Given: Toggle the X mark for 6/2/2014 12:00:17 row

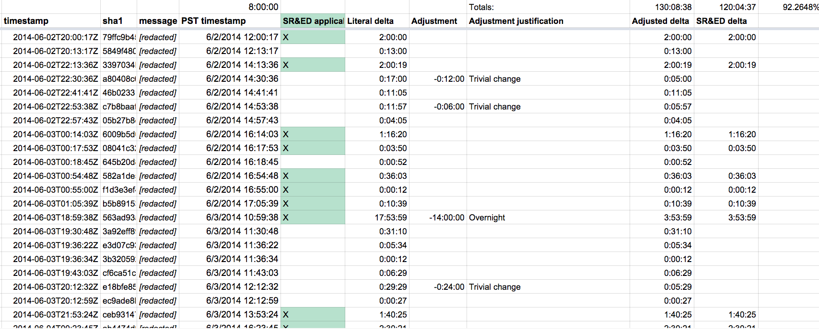Looking at the screenshot, I should click(313, 37).
